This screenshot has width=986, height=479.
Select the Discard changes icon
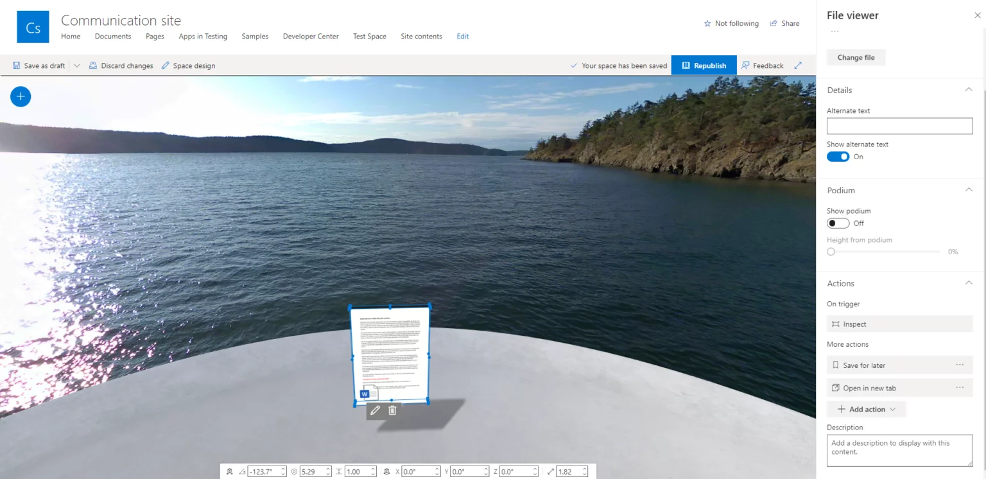pos(92,65)
